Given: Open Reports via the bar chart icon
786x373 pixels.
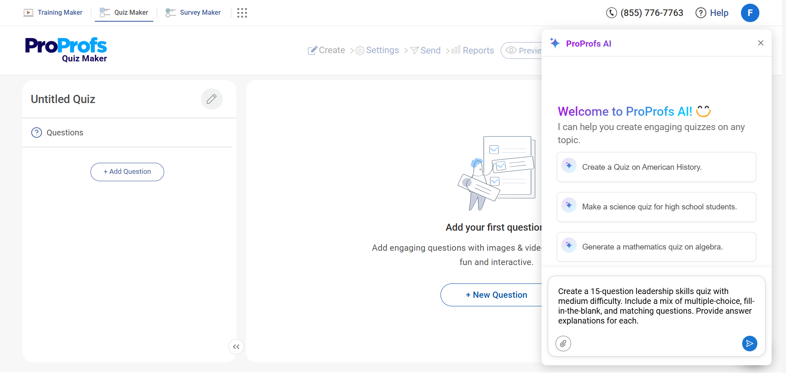Looking at the screenshot, I should pos(456,50).
